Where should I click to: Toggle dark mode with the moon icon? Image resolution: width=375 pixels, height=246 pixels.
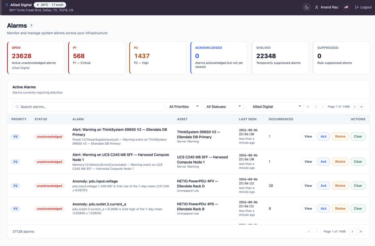click(x=307, y=7)
